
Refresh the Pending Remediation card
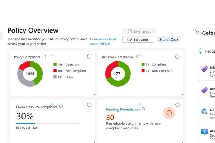tap(177, 105)
